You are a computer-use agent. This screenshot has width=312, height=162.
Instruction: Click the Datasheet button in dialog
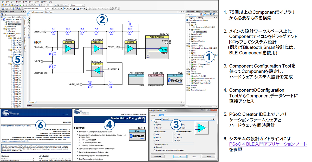(157, 156)
